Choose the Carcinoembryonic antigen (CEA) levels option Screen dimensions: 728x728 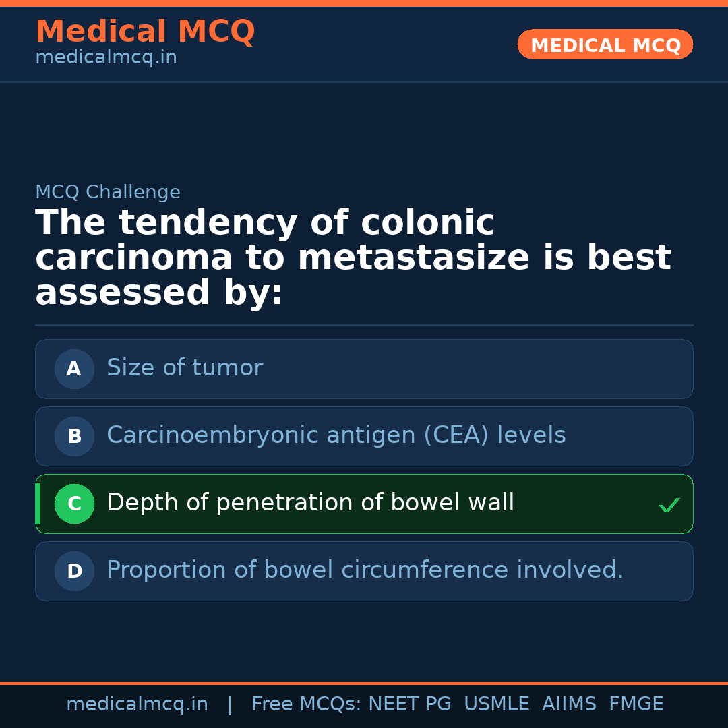click(336, 435)
